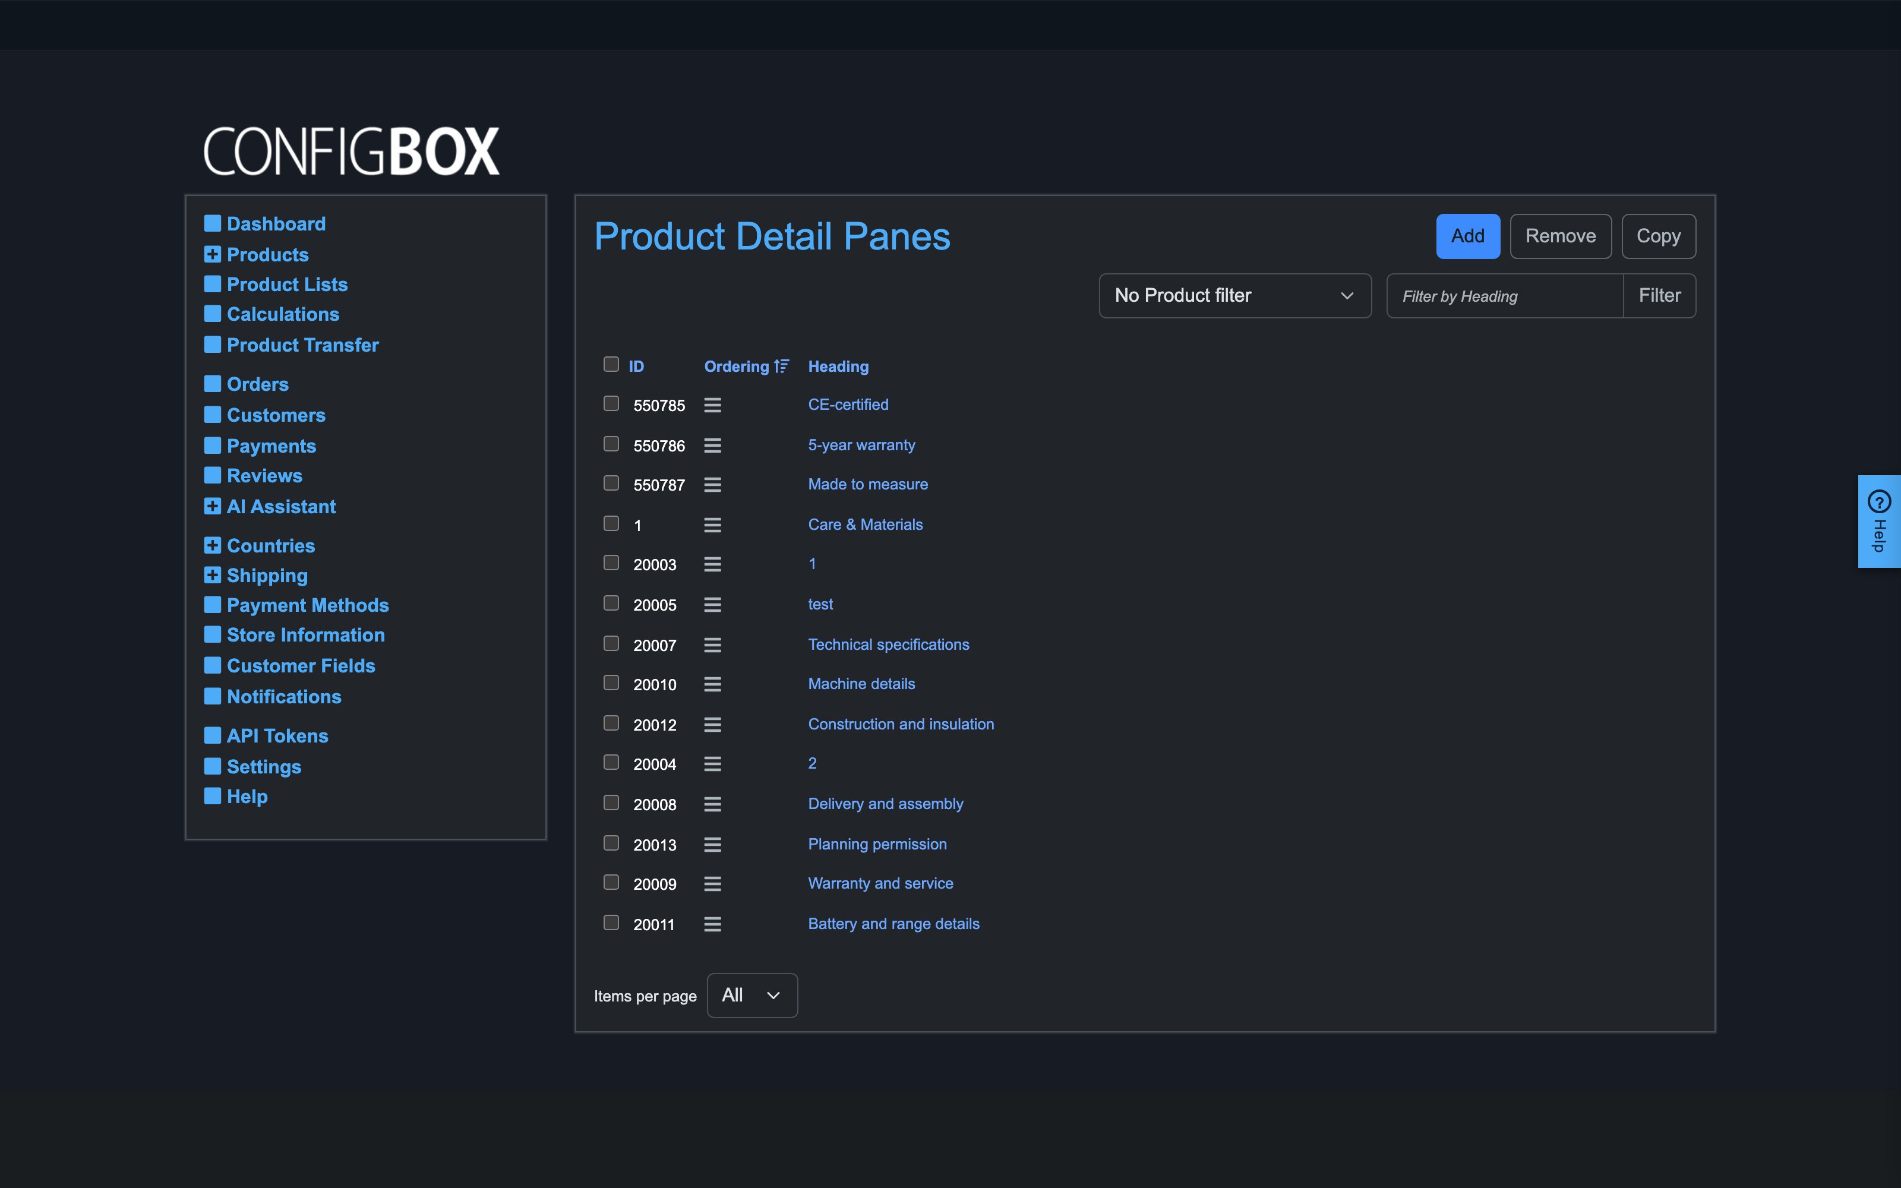Open the Technical specifications pane link
The width and height of the screenshot is (1901, 1188).
889,644
